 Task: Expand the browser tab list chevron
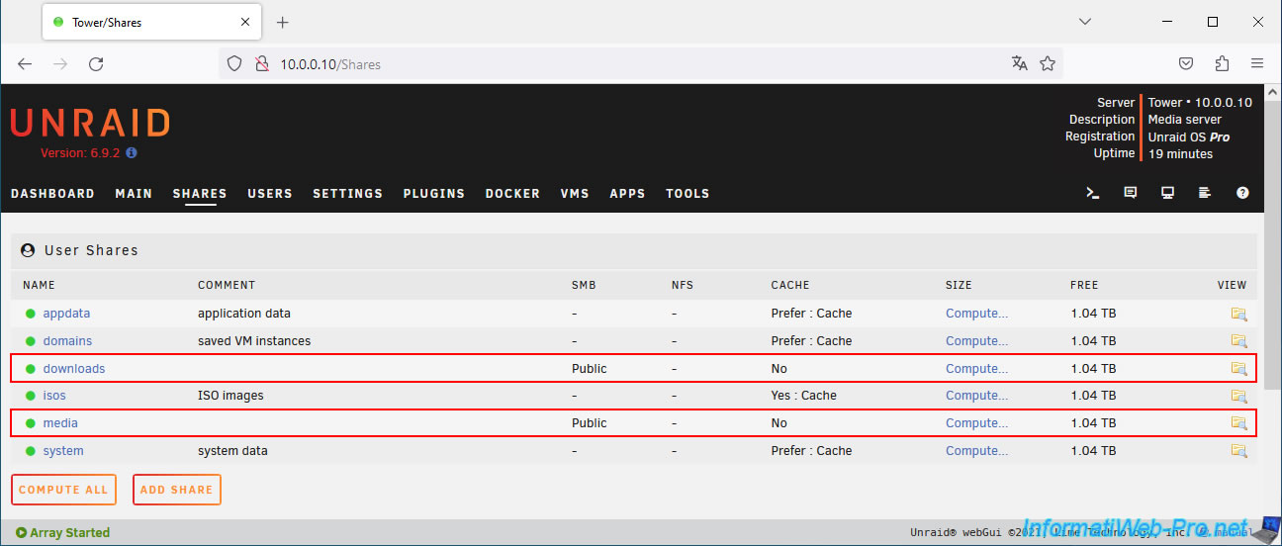pyautogui.click(x=1085, y=22)
